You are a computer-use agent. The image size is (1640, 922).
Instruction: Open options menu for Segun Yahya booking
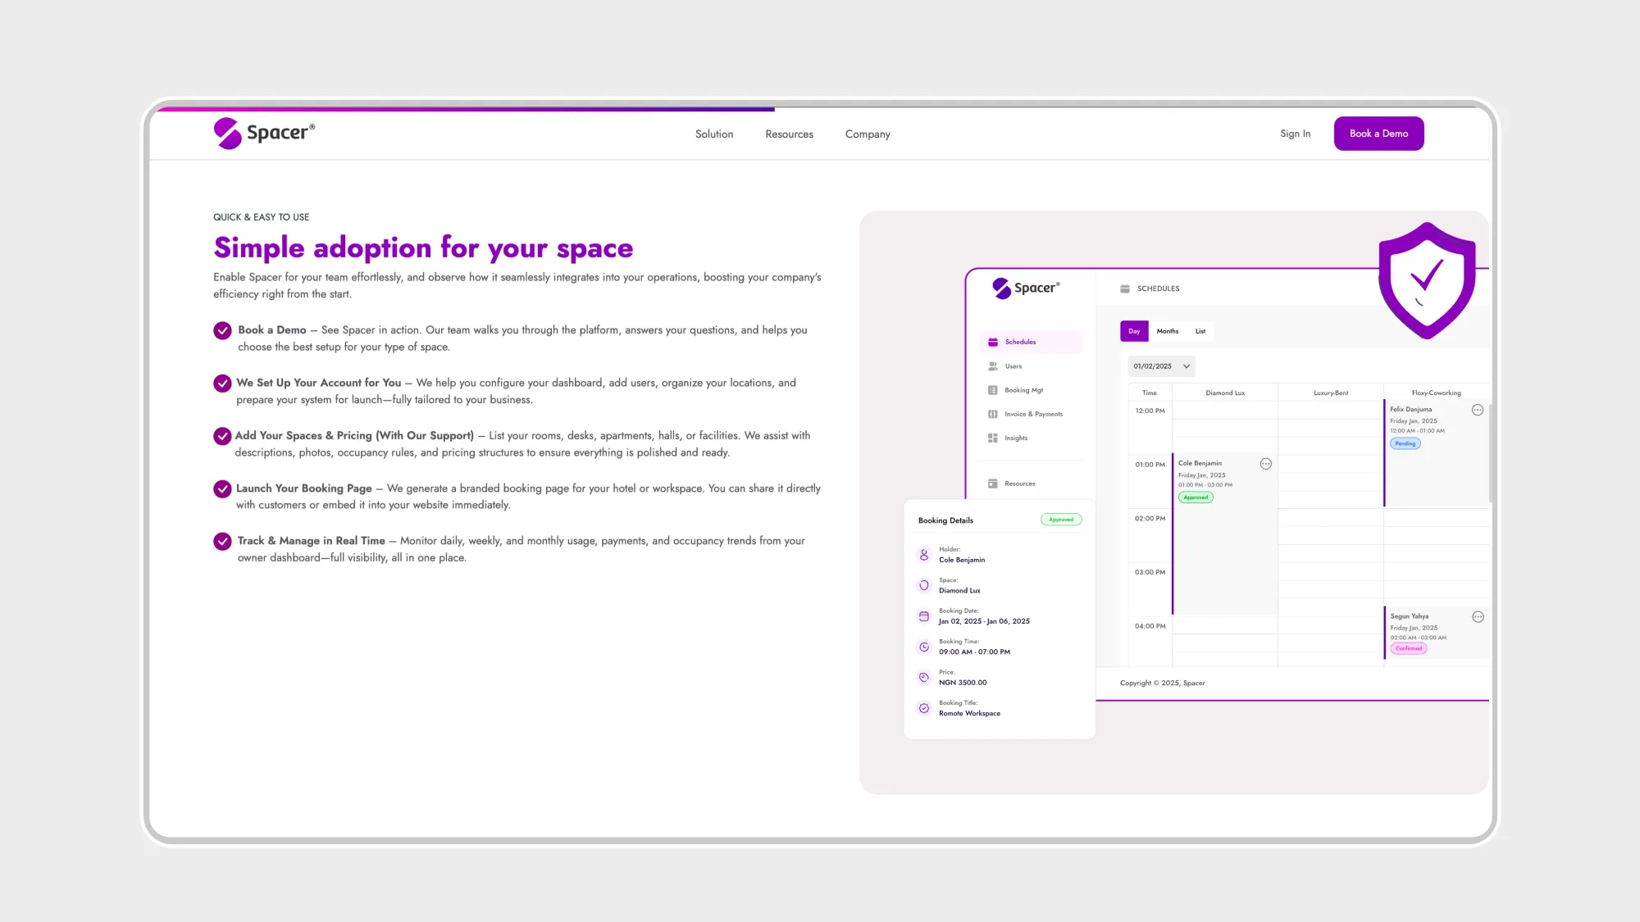click(x=1478, y=617)
